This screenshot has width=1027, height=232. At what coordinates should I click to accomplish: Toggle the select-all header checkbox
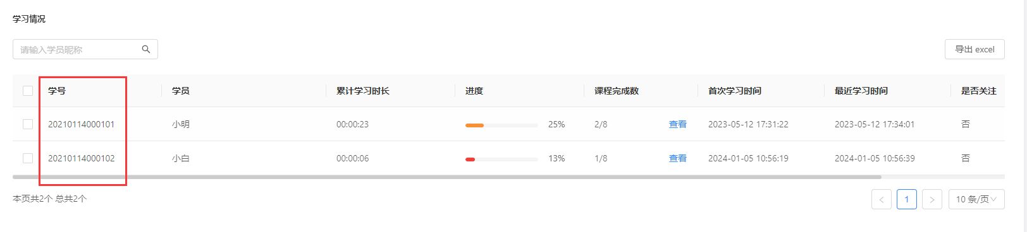pyautogui.click(x=28, y=91)
